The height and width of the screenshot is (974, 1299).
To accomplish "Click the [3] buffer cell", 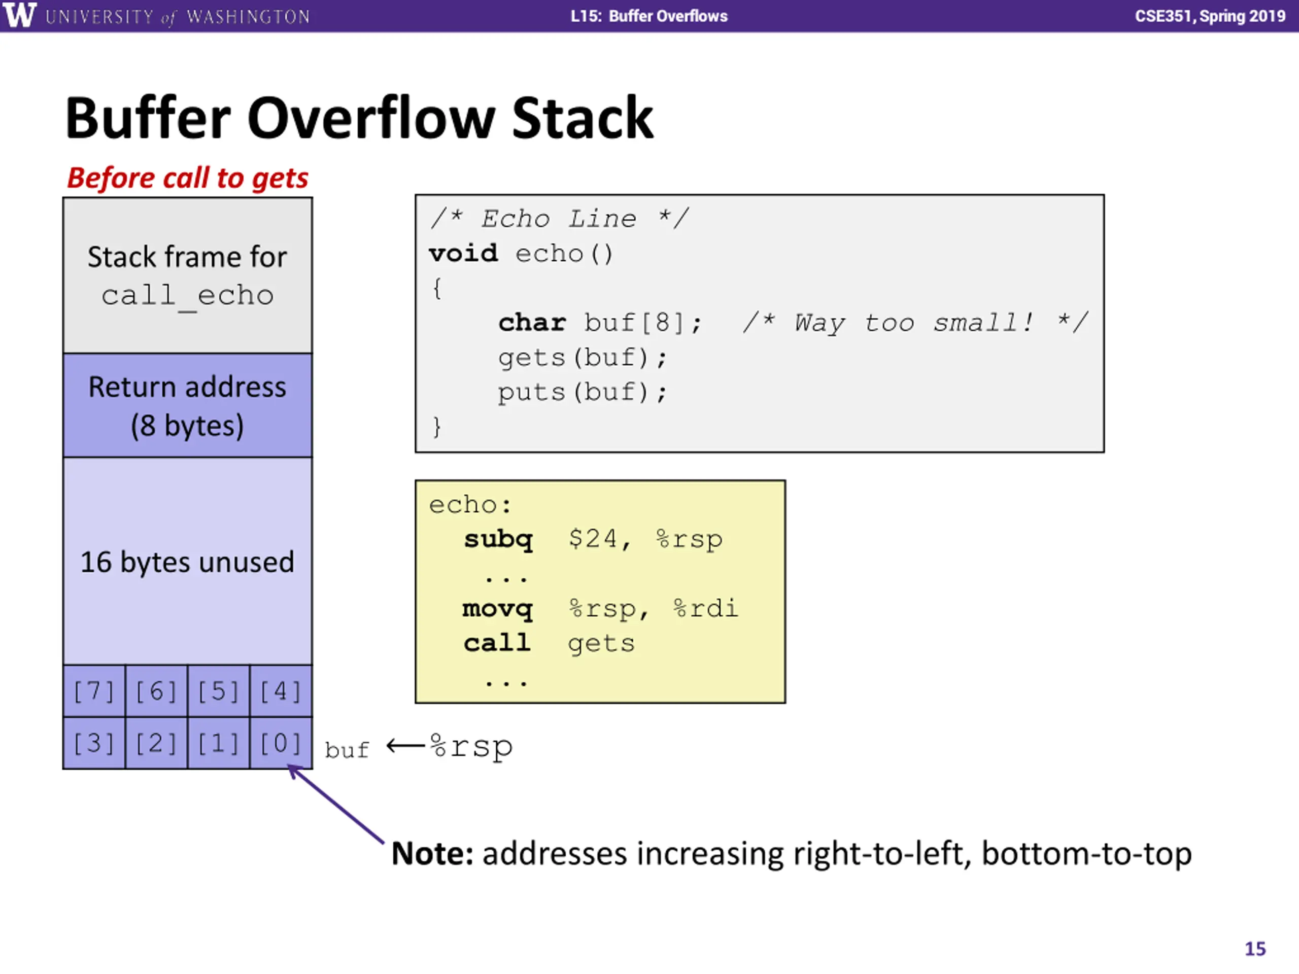I will tap(94, 743).
